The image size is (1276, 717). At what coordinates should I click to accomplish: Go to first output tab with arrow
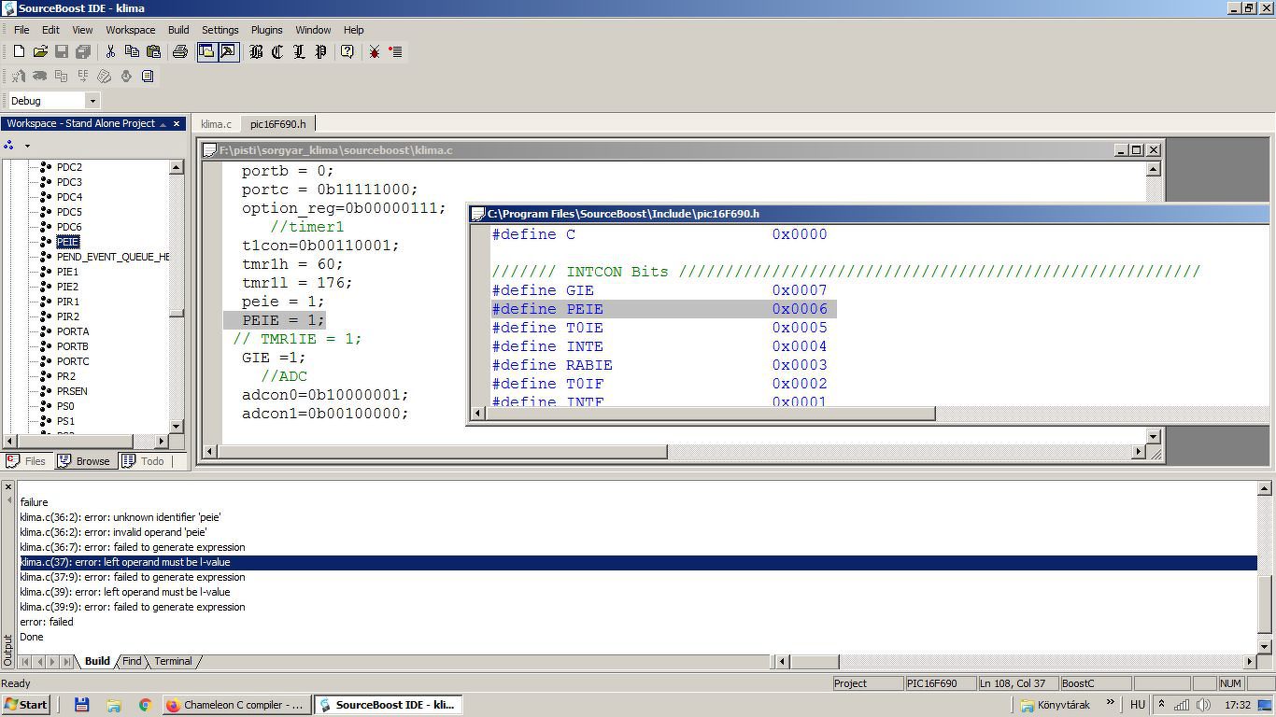[25, 662]
